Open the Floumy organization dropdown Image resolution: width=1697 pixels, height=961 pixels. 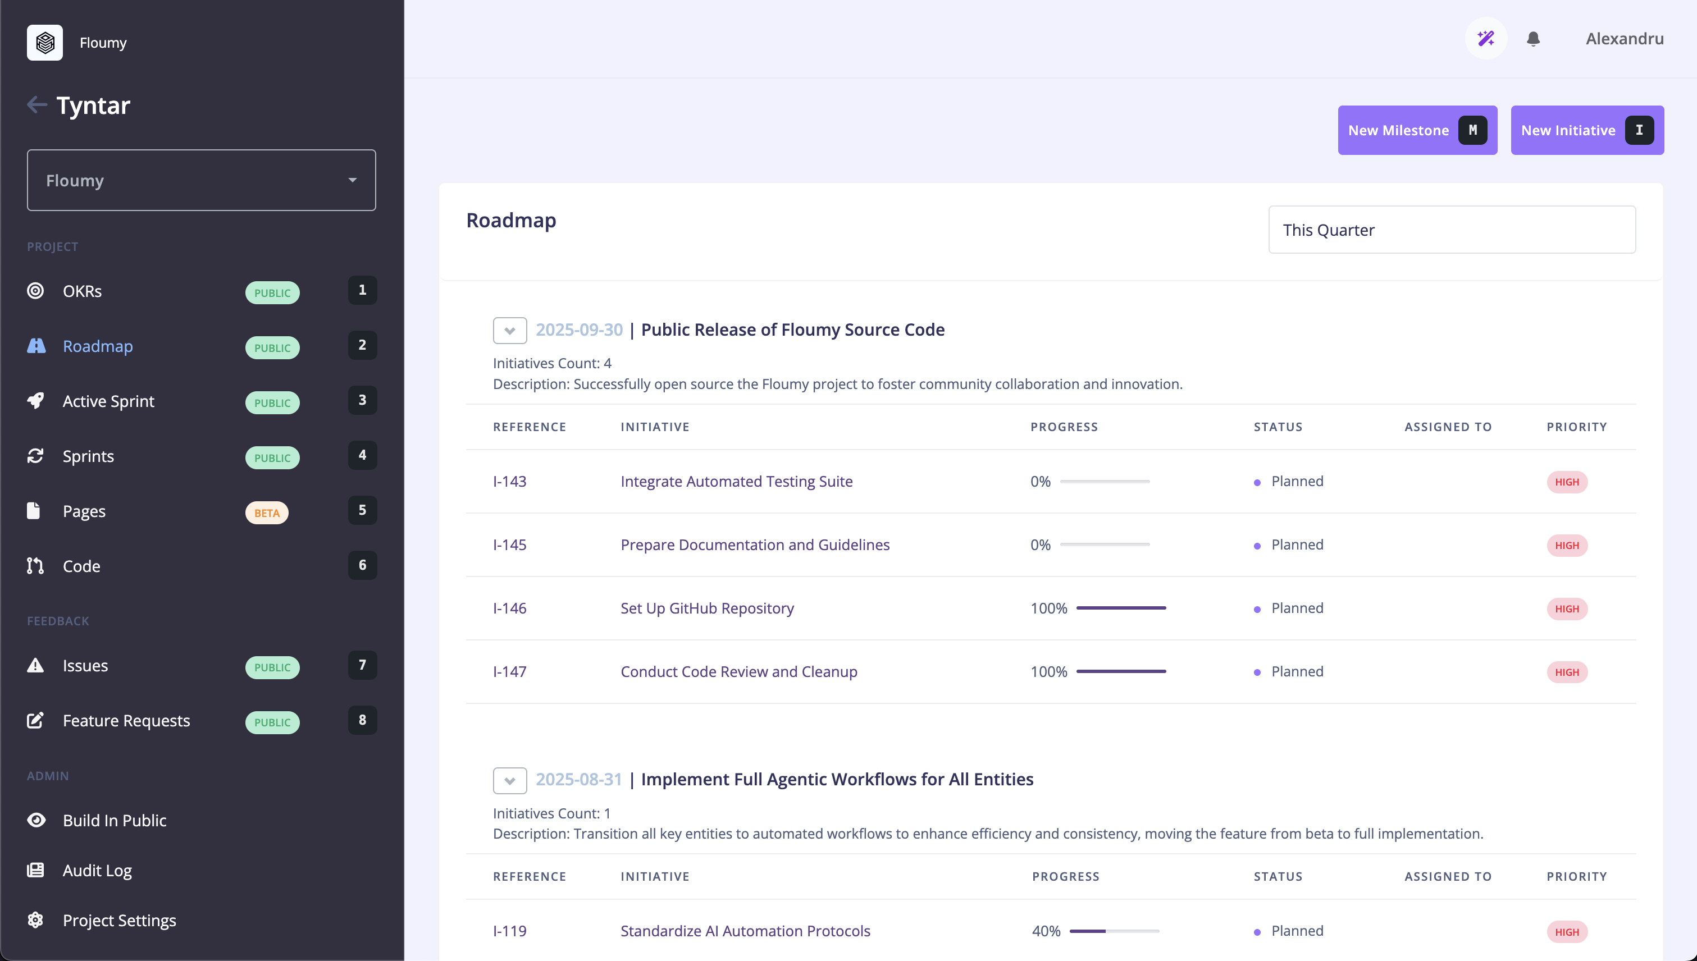pos(200,180)
